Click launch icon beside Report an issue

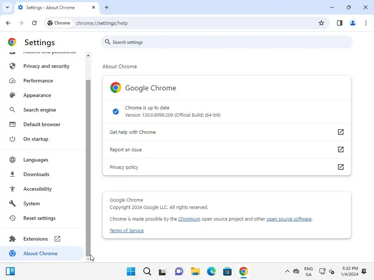(x=341, y=149)
